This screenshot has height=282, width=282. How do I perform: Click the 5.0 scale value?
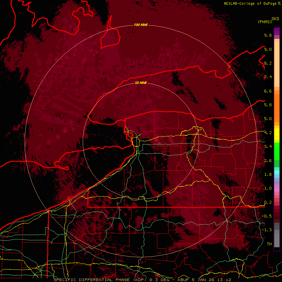[x=268, y=119]
